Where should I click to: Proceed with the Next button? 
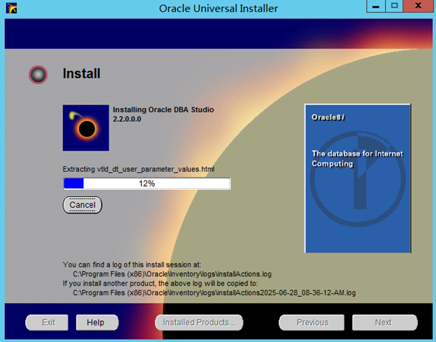coord(385,323)
